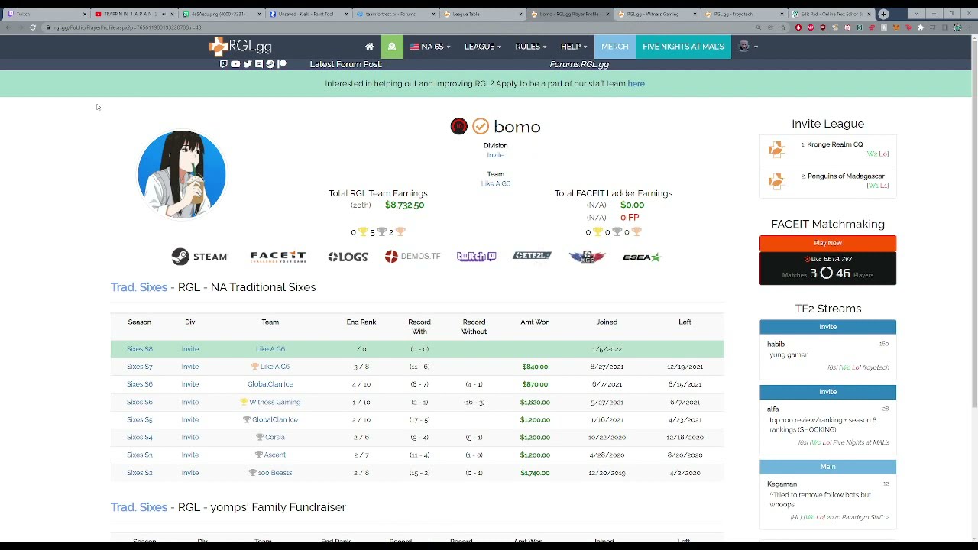Open Sixes S7 season link
978x550 pixels.
140,367
